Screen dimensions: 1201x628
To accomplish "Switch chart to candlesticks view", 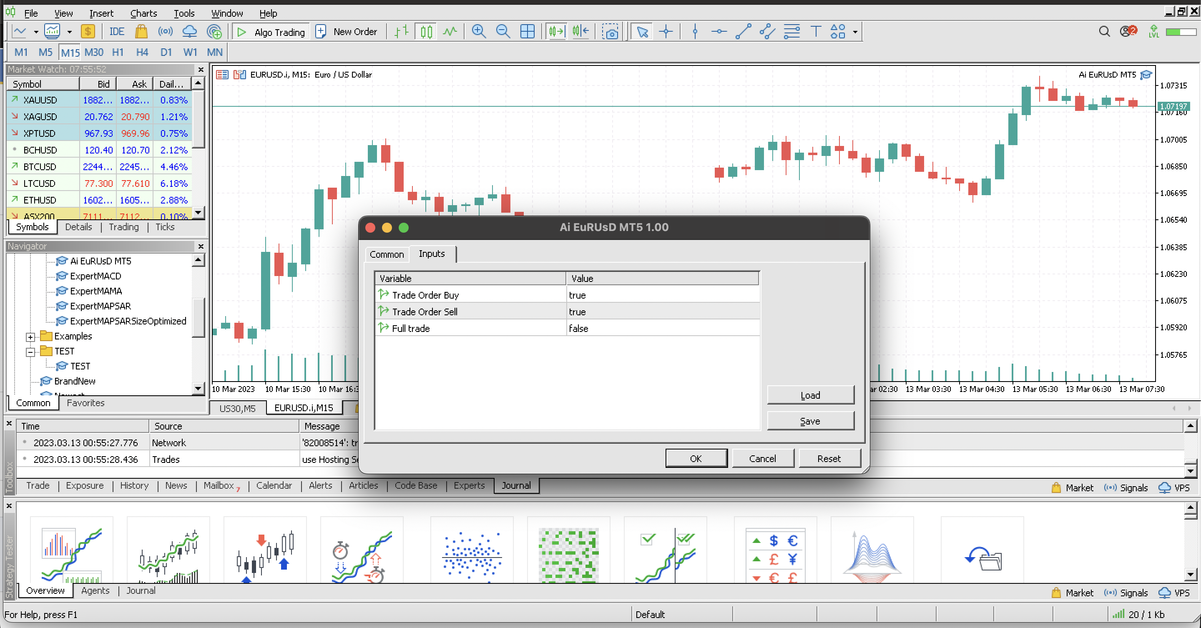I will tap(426, 32).
